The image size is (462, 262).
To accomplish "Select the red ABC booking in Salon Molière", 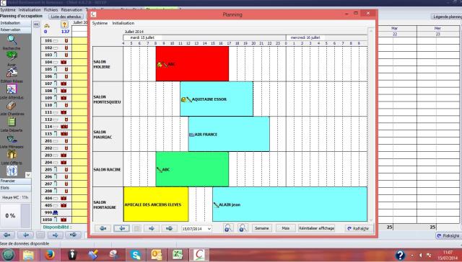I will (x=192, y=64).
